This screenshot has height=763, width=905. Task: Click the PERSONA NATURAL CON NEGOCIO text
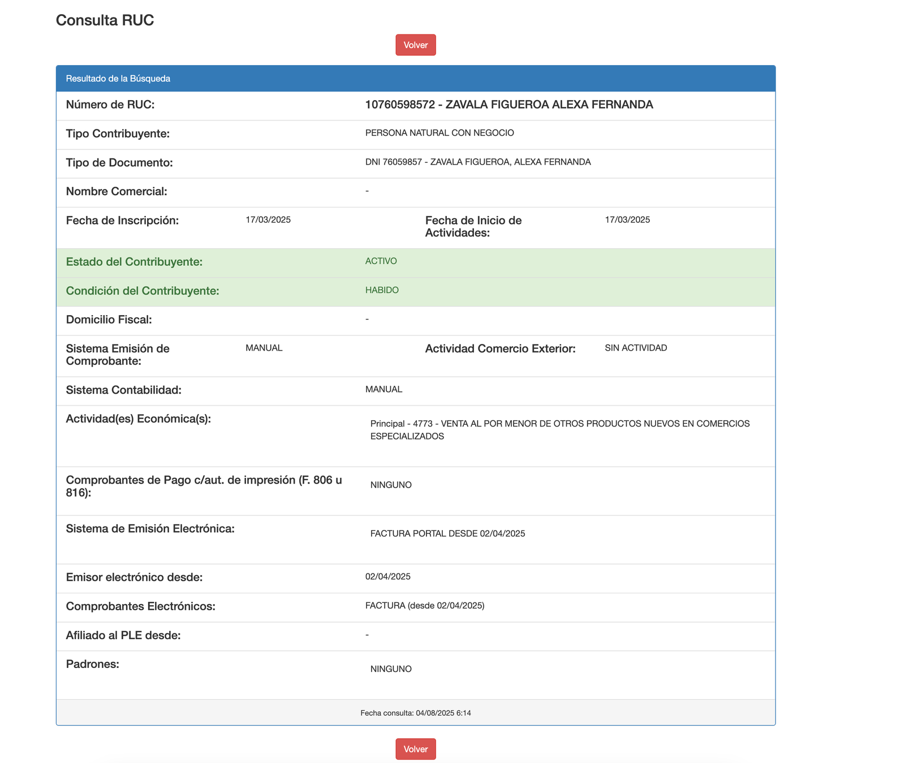coord(439,133)
